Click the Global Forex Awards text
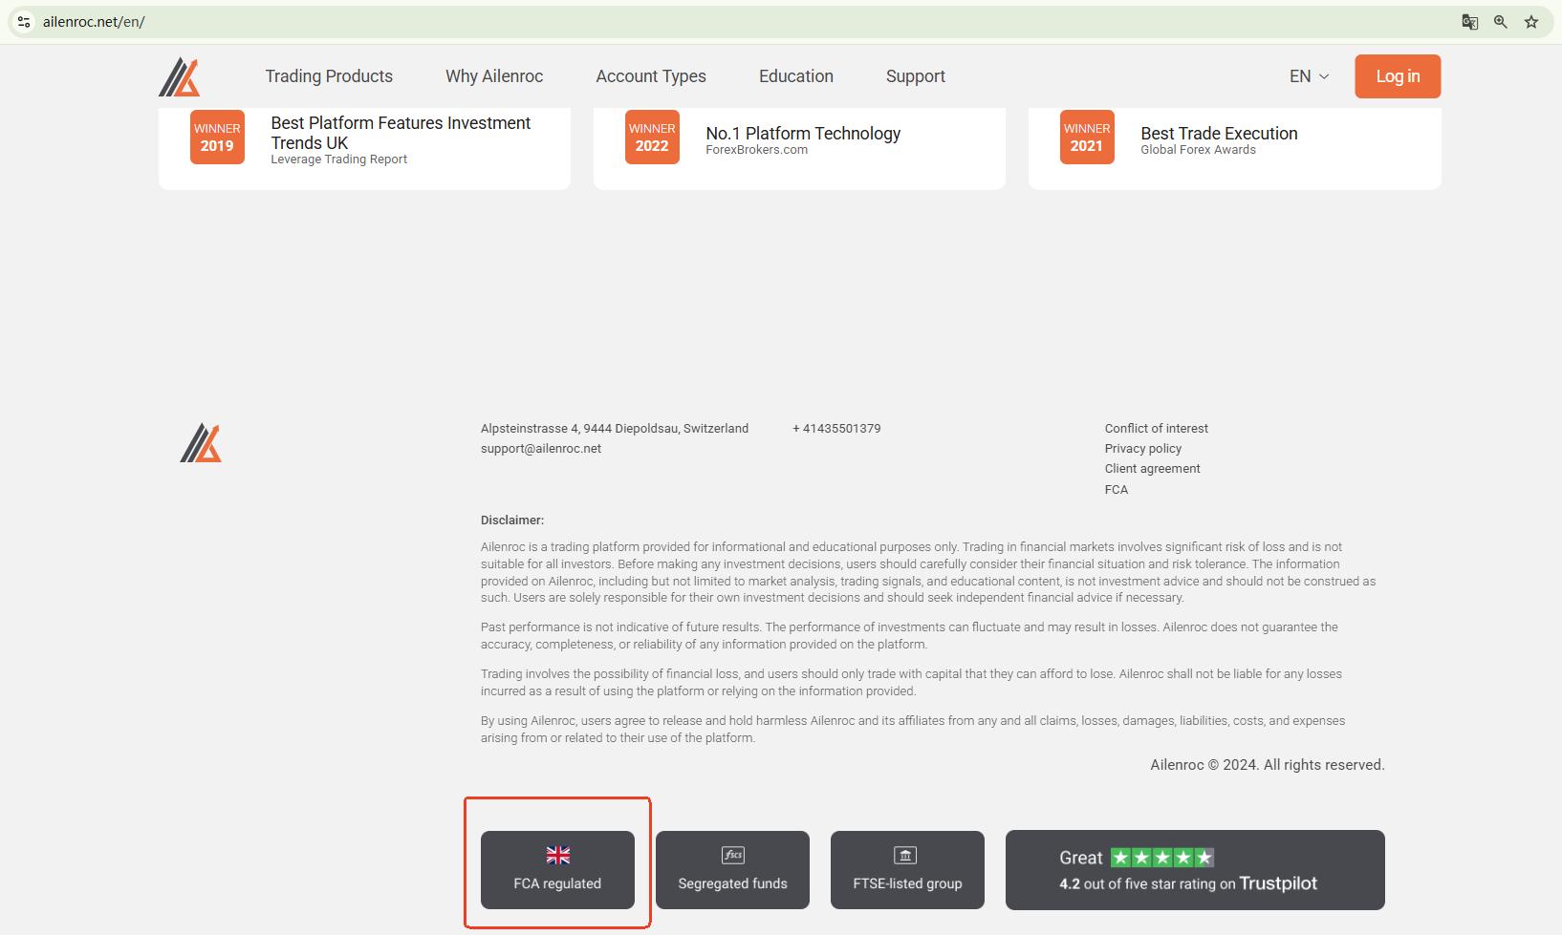Viewport: 1562px width, 935px height. [x=1198, y=150]
